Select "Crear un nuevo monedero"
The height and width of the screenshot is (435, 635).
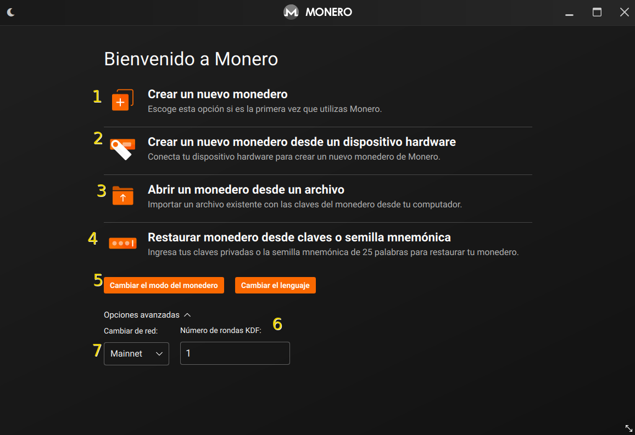click(218, 94)
